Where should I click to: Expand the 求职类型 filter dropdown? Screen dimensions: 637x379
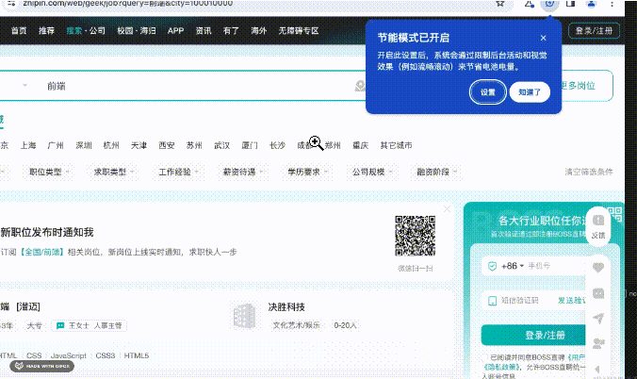(114, 172)
